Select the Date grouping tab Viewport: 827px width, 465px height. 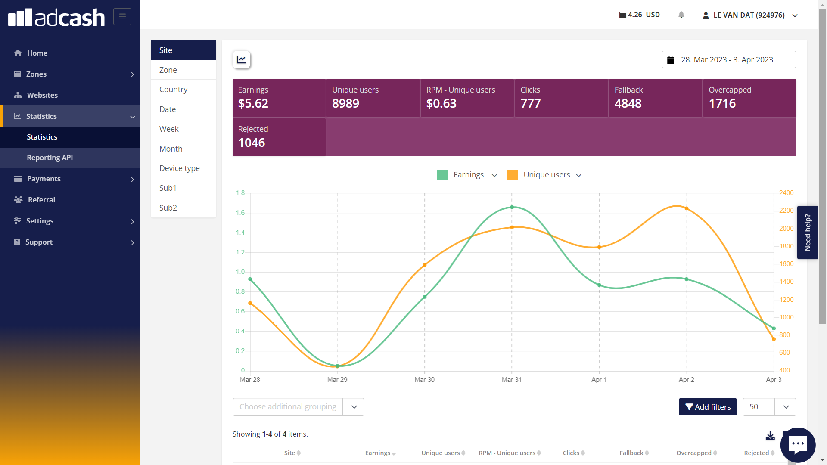point(183,109)
